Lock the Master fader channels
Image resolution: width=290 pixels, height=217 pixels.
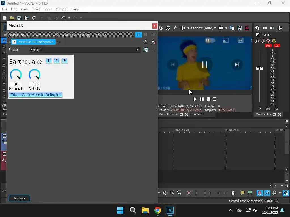tap(259, 108)
